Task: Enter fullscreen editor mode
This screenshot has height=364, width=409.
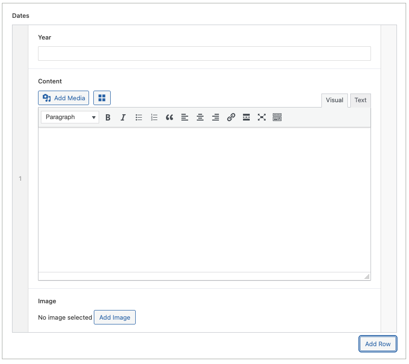Action: (262, 117)
